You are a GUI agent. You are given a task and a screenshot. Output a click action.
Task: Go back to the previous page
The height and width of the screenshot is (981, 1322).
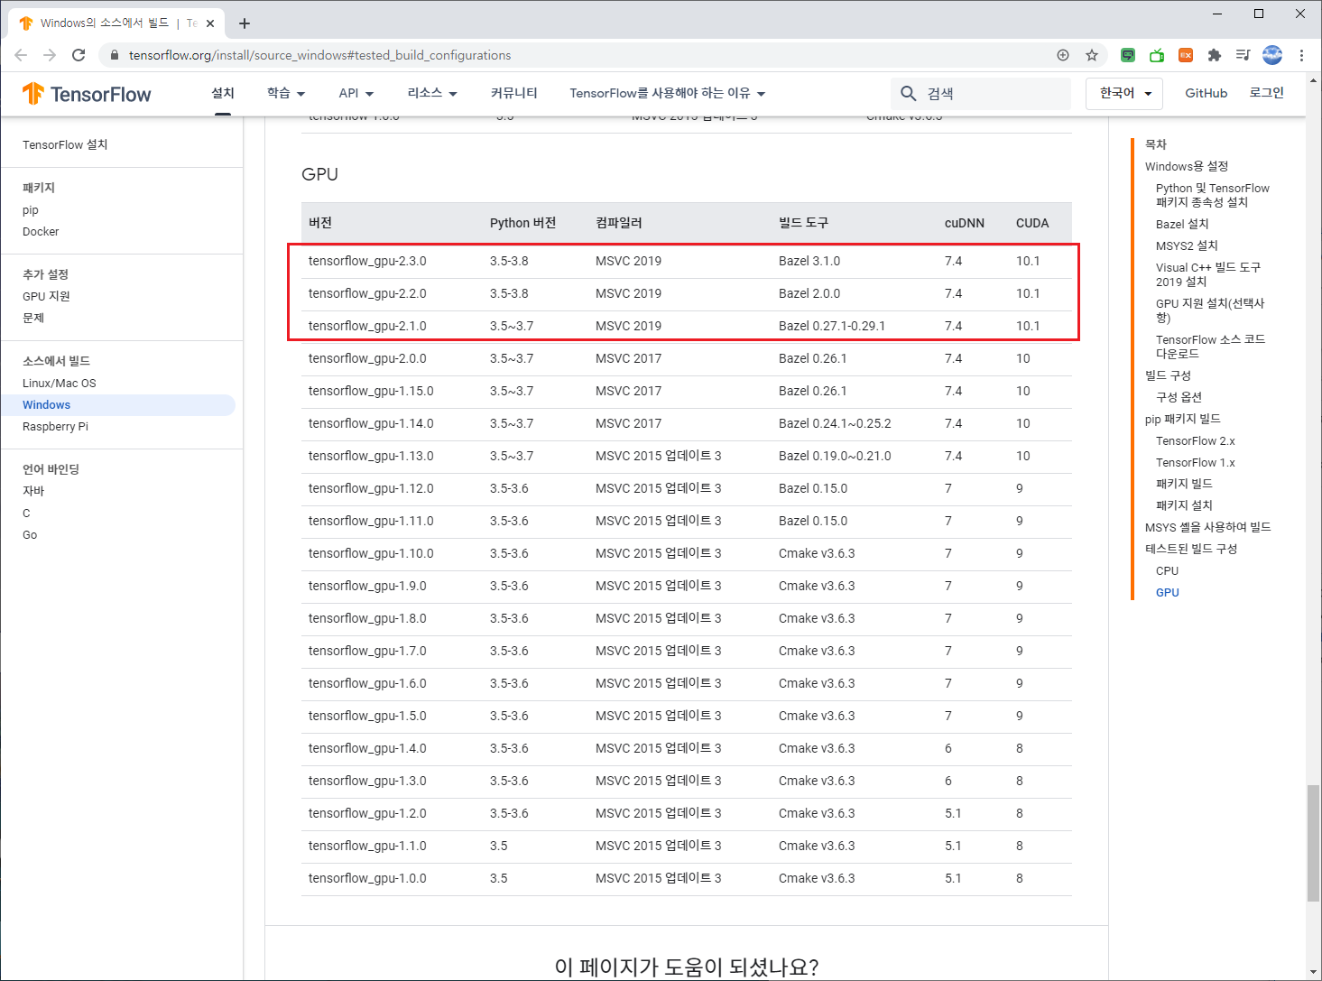21,55
